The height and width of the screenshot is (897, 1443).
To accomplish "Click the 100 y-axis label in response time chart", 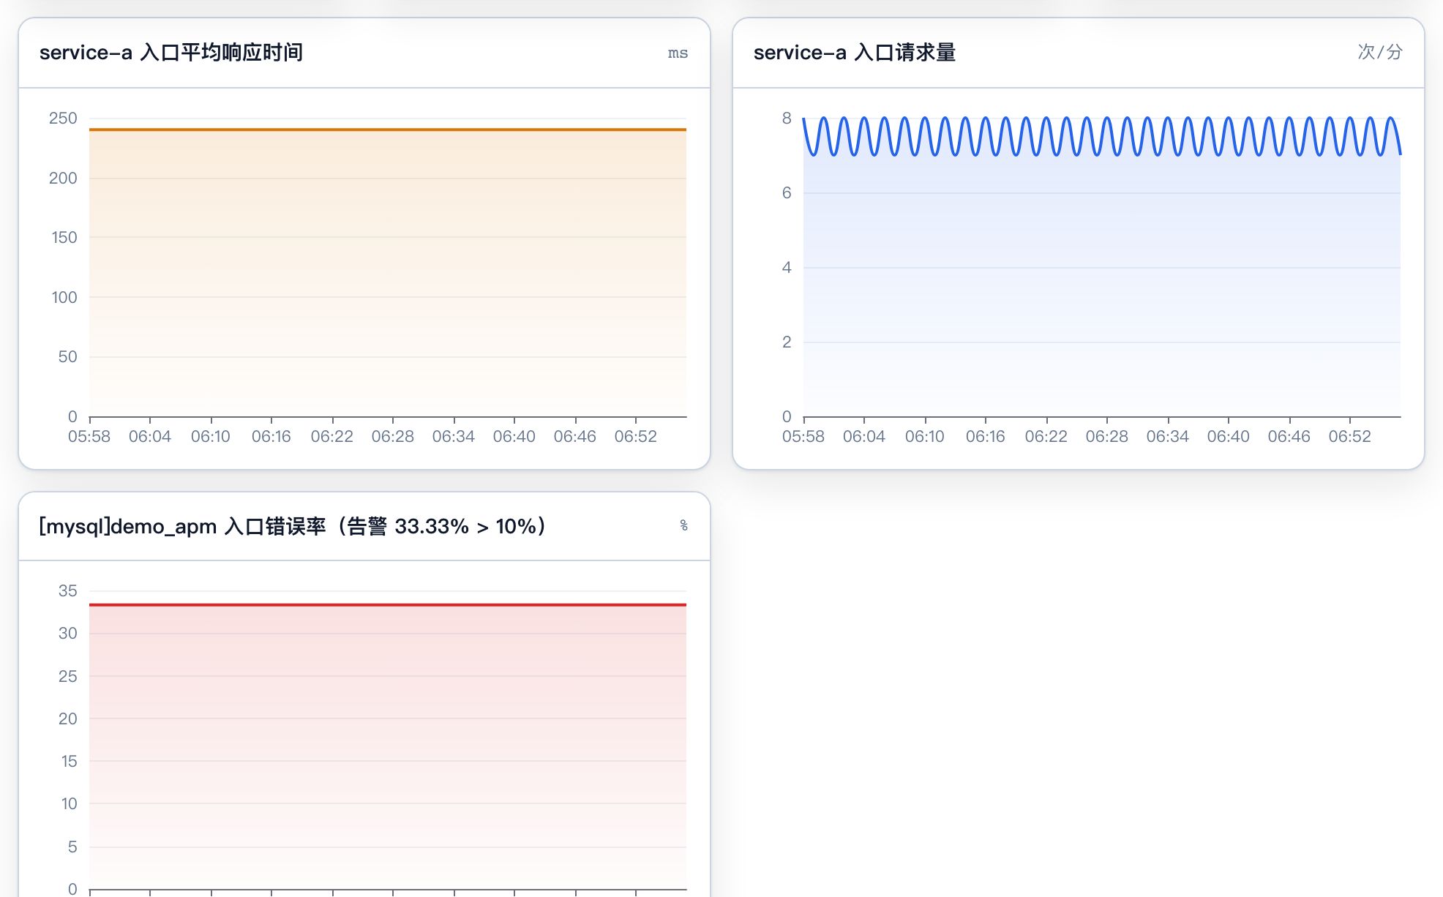I will click(64, 297).
